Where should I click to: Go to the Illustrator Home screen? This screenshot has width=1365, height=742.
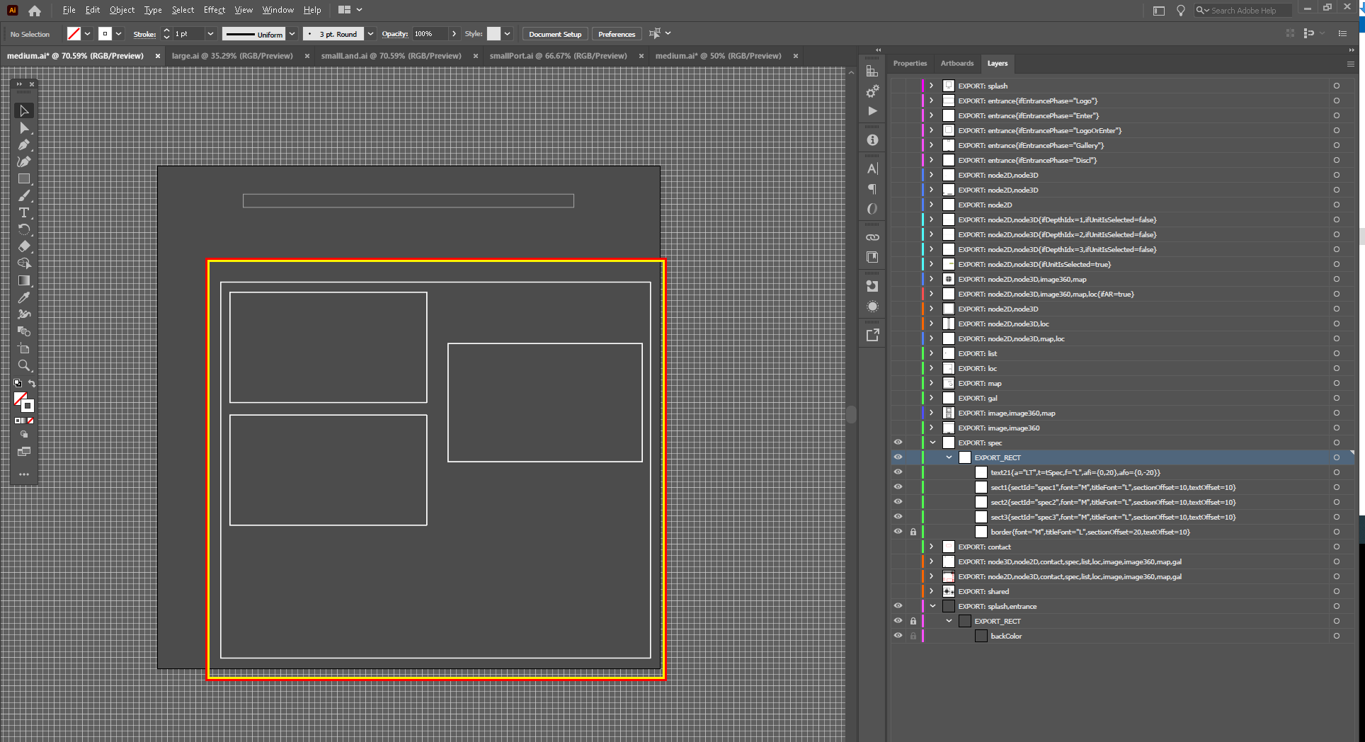35,10
